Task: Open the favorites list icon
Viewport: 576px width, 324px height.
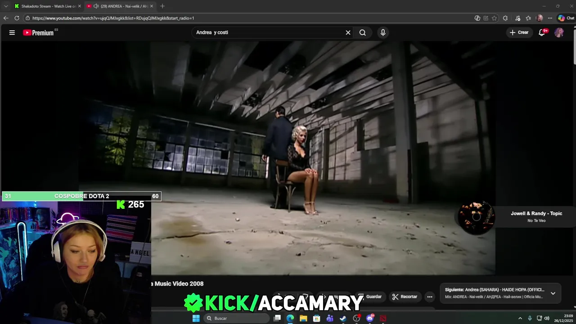Action: (x=528, y=18)
